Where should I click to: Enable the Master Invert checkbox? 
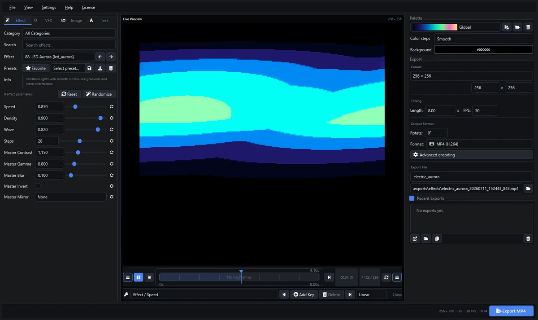click(38, 186)
